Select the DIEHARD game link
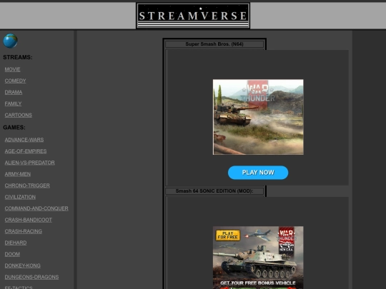This screenshot has width=386, height=289. pyautogui.click(x=16, y=243)
